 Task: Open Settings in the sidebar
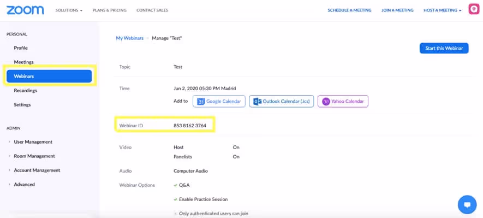[x=22, y=104]
